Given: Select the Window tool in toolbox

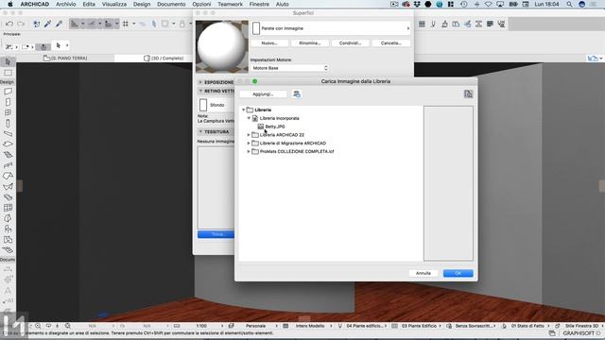Looking at the screenshot, I should click(8, 112).
